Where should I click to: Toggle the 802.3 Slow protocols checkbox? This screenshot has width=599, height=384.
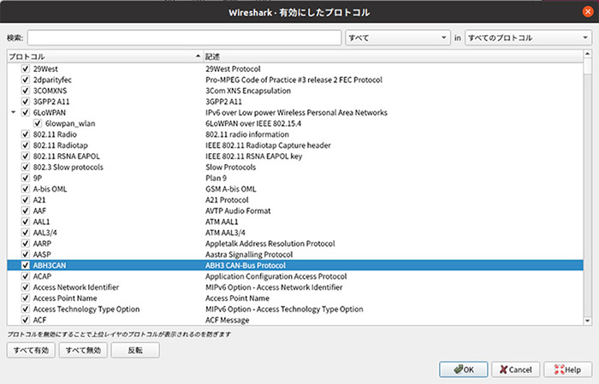point(25,167)
